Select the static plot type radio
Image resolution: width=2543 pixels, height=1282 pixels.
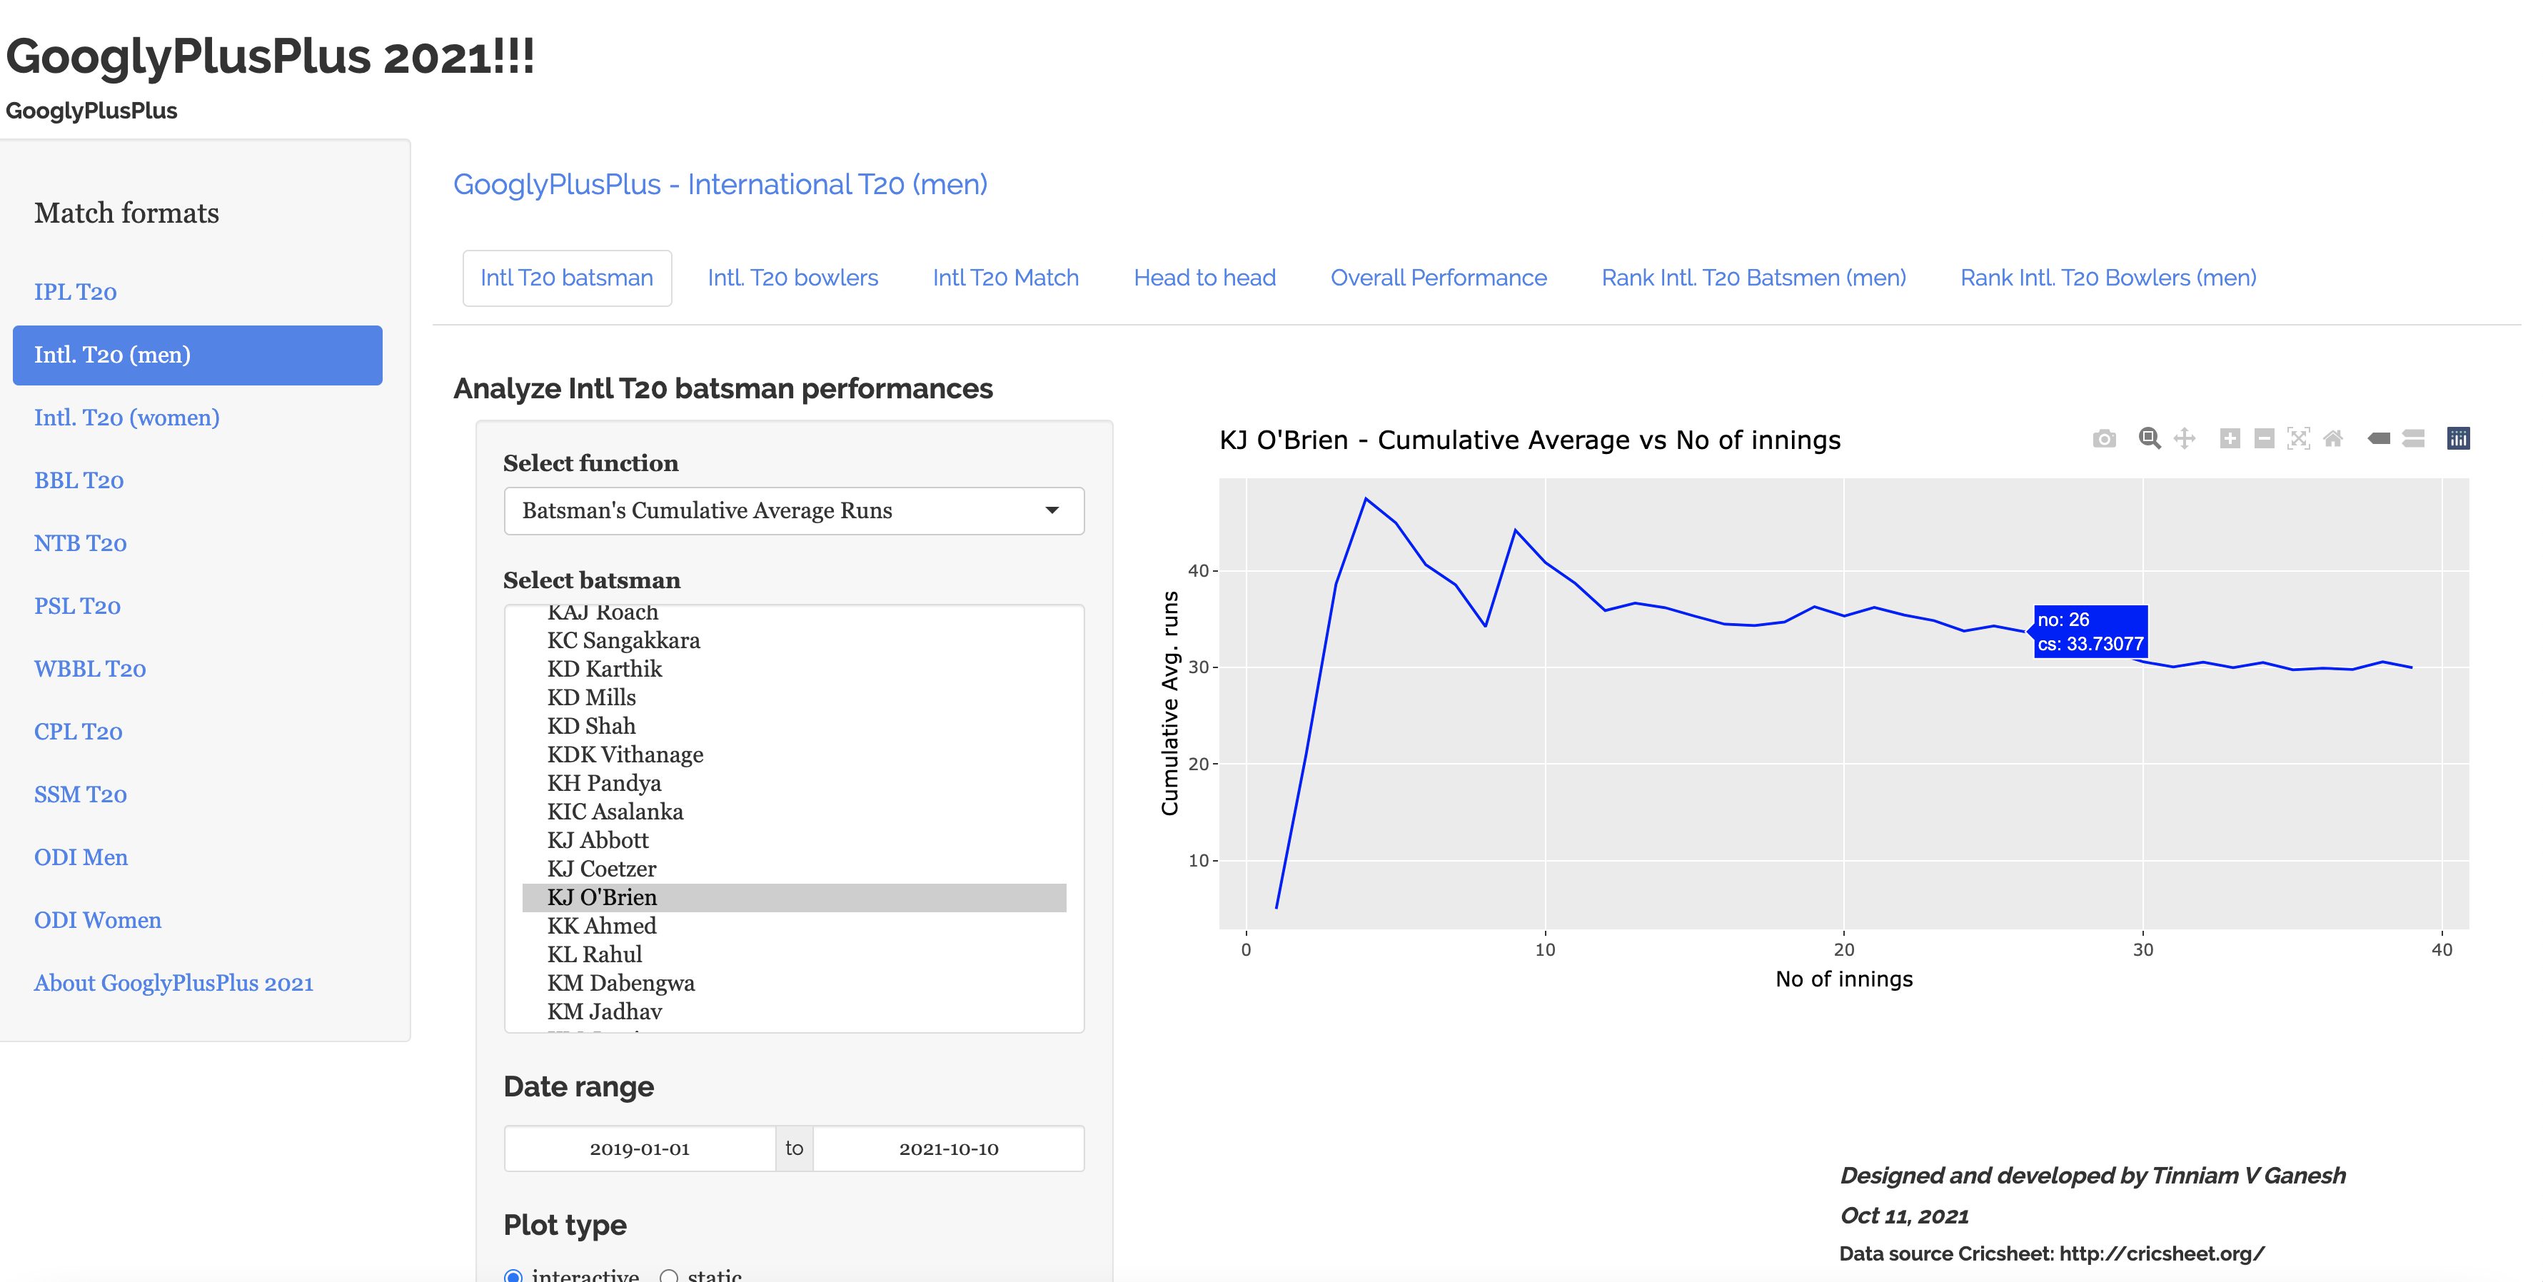click(x=670, y=1276)
